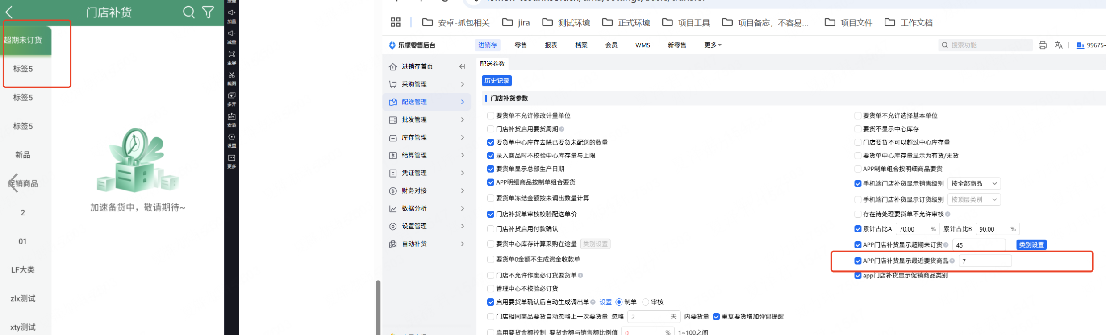The width and height of the screenshot is (1106, 335).
Task: Open browser apps grid icon in bookmarks bar
Action: (396, 22)
